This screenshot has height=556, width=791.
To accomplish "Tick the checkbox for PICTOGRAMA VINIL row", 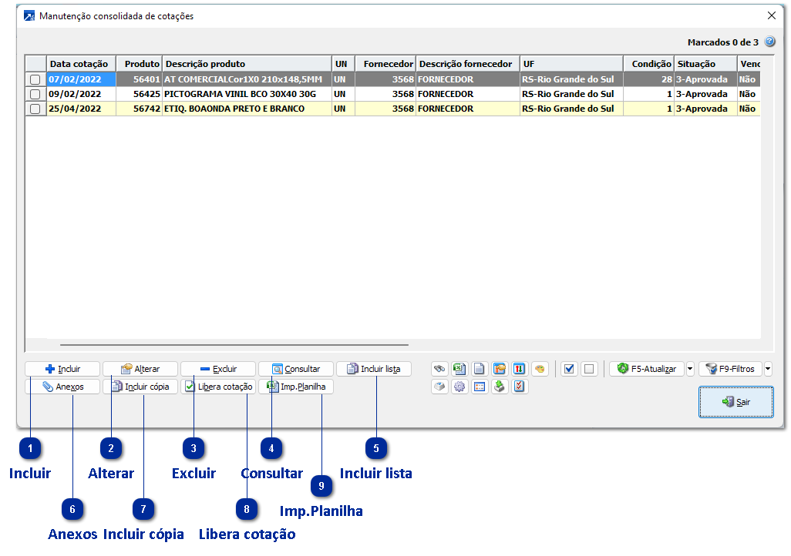I will [x=35, y=94].
